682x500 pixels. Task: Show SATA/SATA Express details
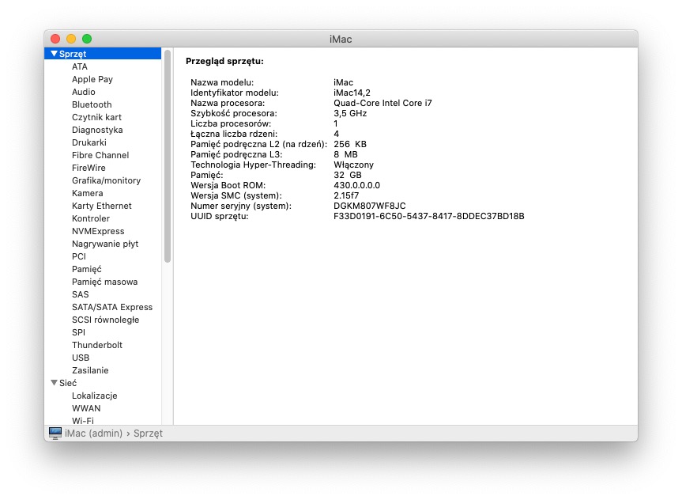click(x=112, y=307)
